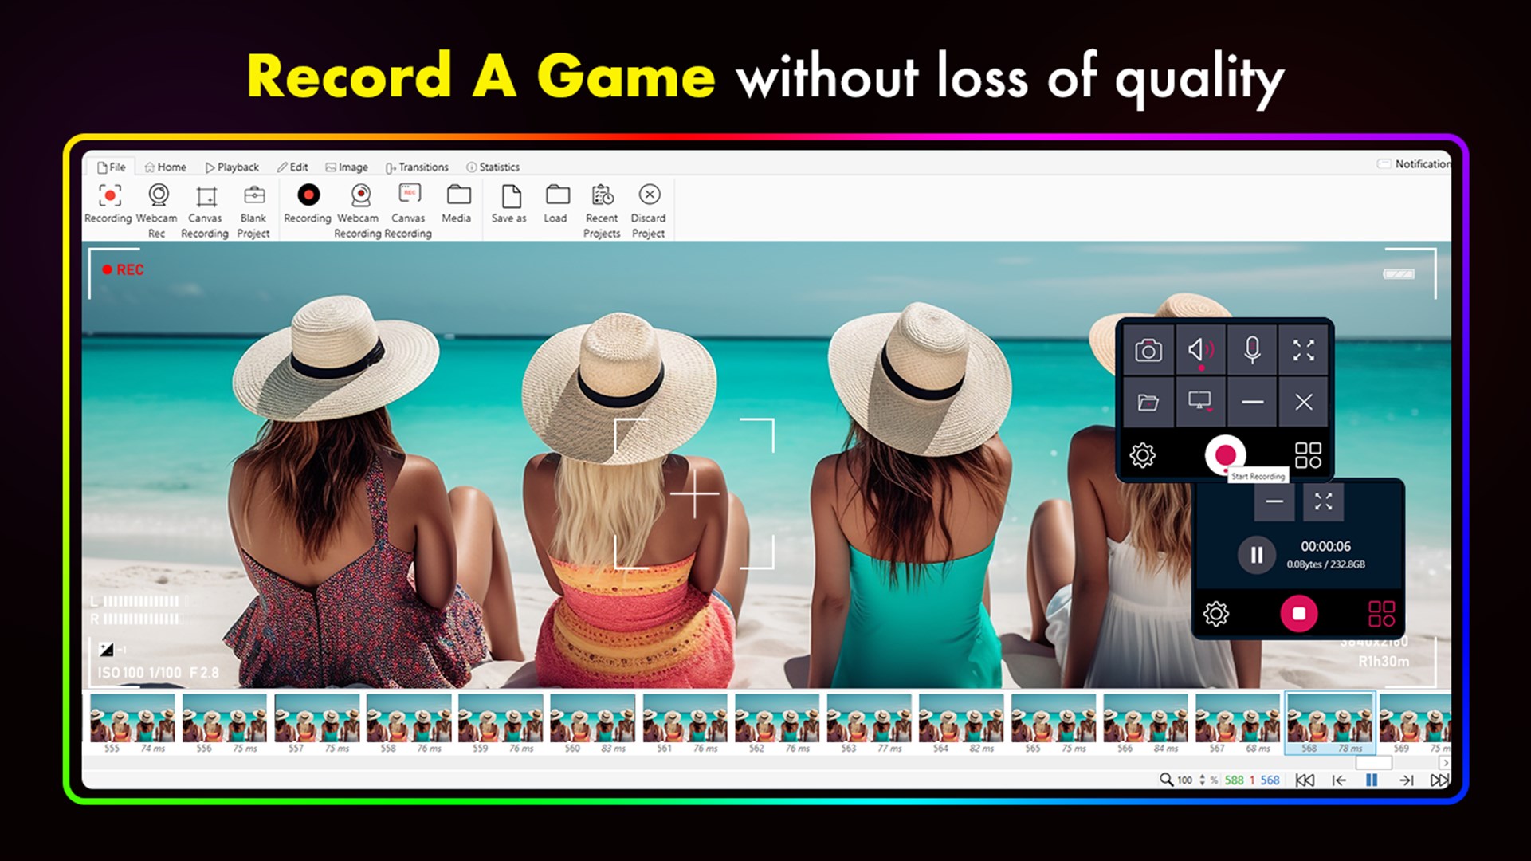Select the Screenshot camera icon

(1148, 351)
